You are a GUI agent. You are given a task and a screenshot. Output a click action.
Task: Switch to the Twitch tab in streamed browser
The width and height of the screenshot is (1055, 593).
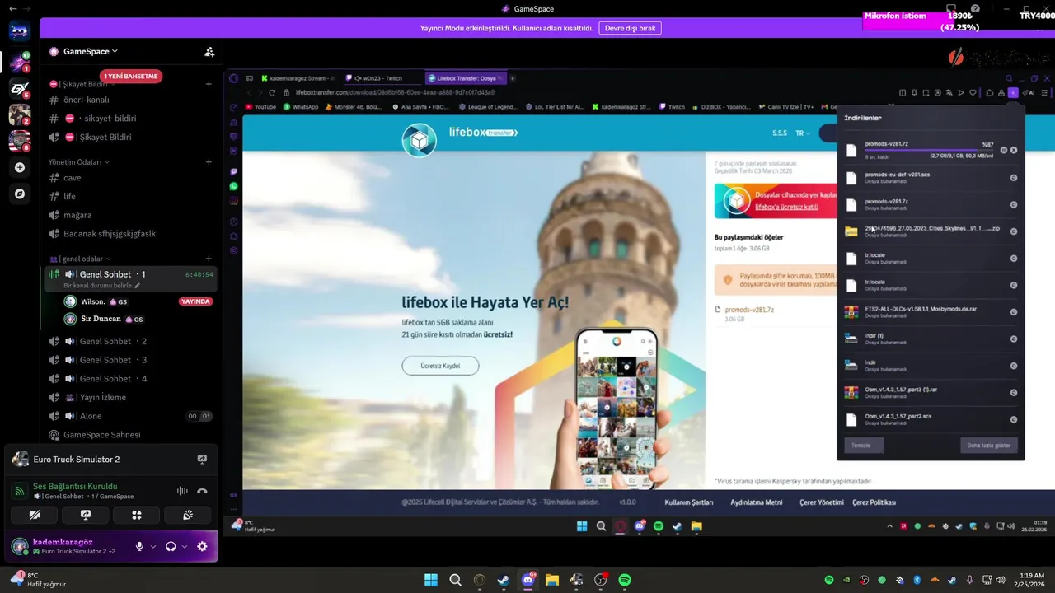[x=383, y=78]
